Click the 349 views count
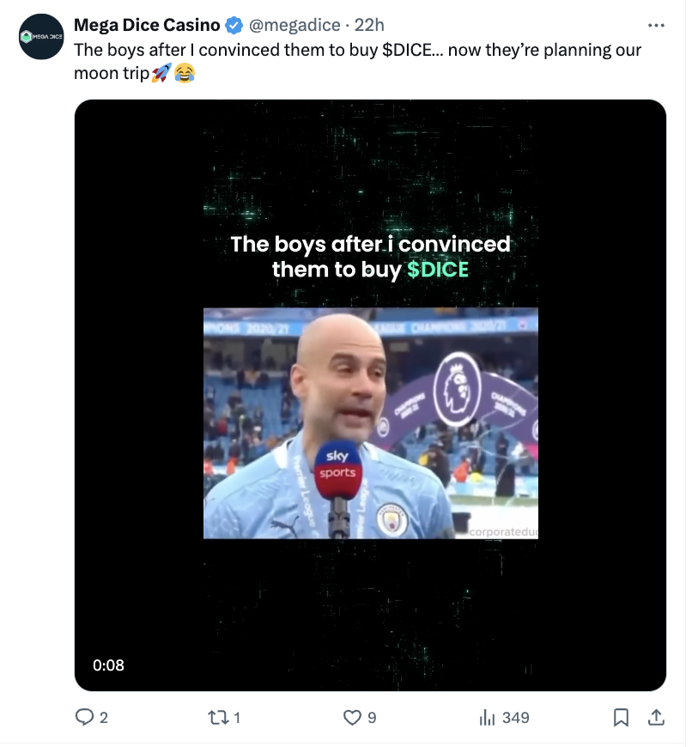This screenshot has width=692, height=747. [x=515, y=718]
